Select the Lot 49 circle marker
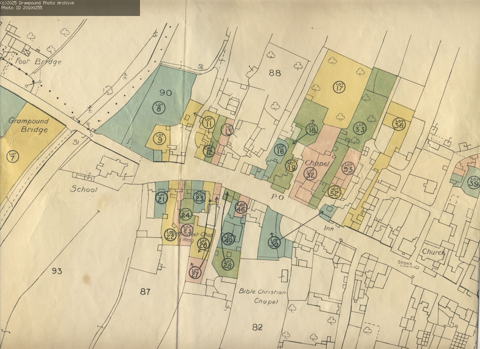The height and width of the screenshot is (349, 480). 228,239
